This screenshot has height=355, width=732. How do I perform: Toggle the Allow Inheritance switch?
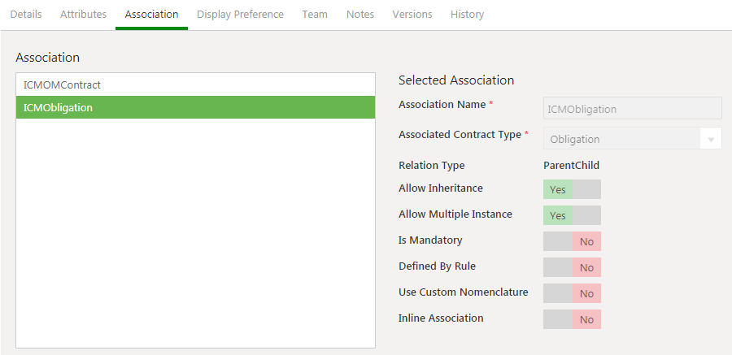(572, 189)
